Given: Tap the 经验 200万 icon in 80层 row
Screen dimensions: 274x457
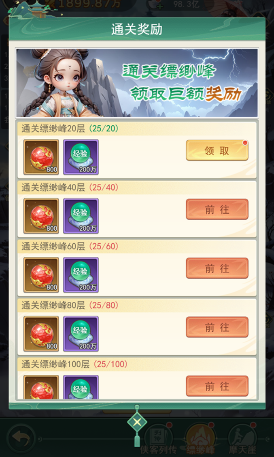Looking at the screenshot, I should tap(81, 334).
